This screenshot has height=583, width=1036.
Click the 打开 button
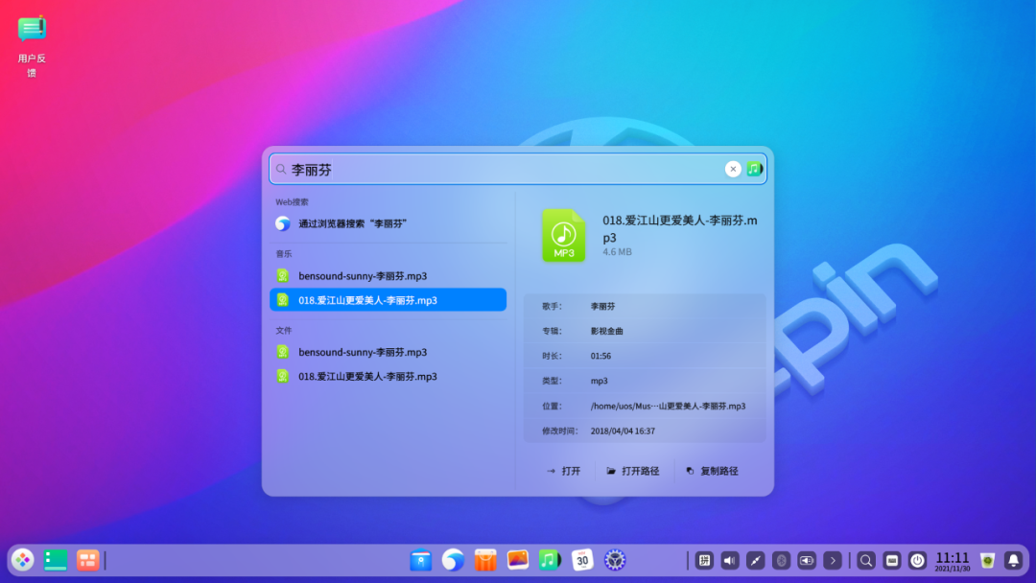(564, 471)
